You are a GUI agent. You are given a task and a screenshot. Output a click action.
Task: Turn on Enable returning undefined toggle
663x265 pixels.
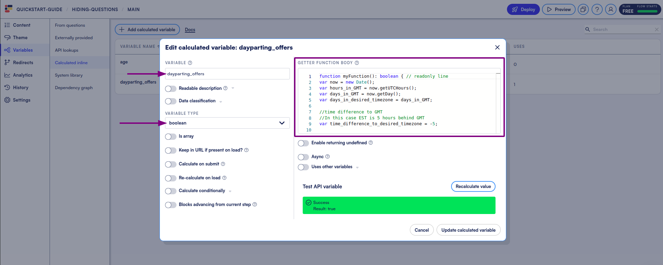point(303,143)
